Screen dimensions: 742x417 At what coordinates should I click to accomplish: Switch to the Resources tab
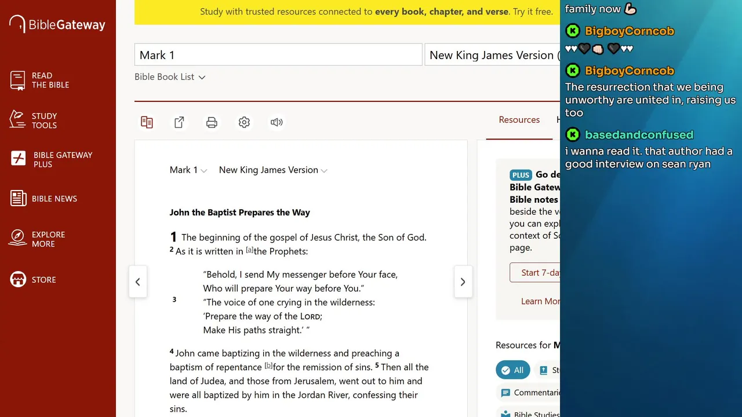click(x=519, y=120)
